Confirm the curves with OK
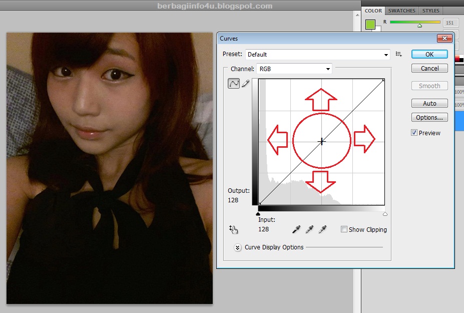Image resolution: width=464 pixels, height=313 pixels. (429, 54)
